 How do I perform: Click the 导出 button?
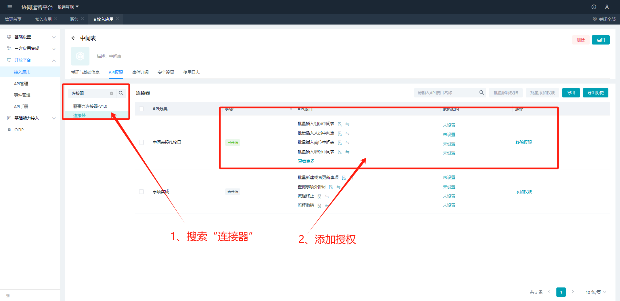pos(571,93)
